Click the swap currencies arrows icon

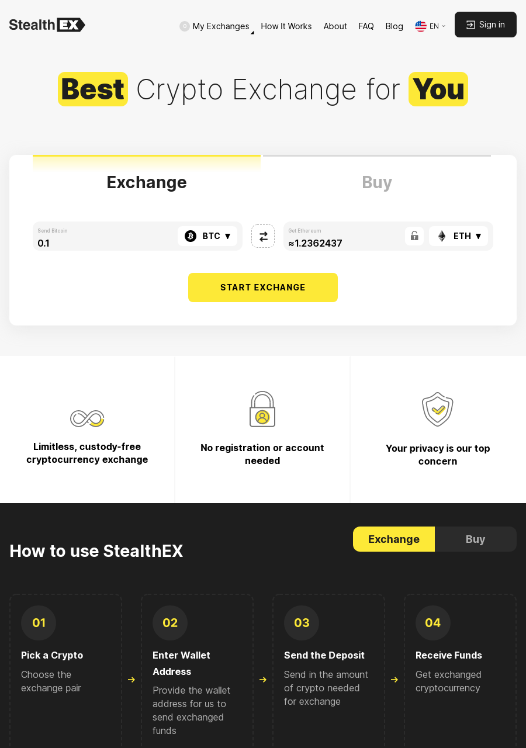(263, 236)
